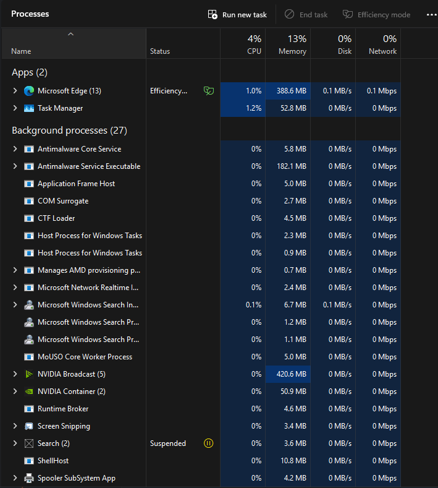The image size is (438, 488).
Task: Click the Run new task button
Action: tap(237, 14)
